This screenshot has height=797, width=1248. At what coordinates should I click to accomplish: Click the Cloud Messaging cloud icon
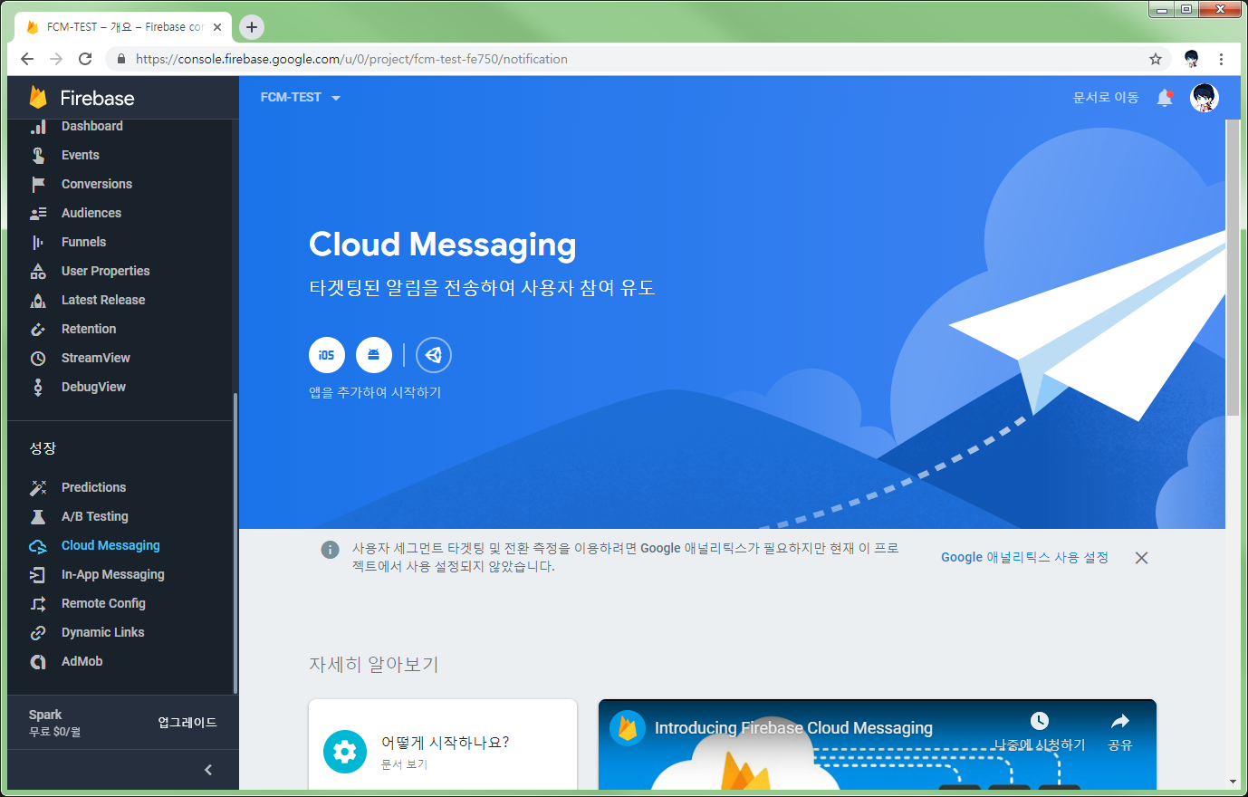38,546
